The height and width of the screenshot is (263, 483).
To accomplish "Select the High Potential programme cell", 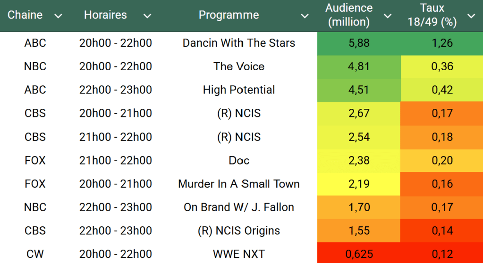I will click(238, 90).
